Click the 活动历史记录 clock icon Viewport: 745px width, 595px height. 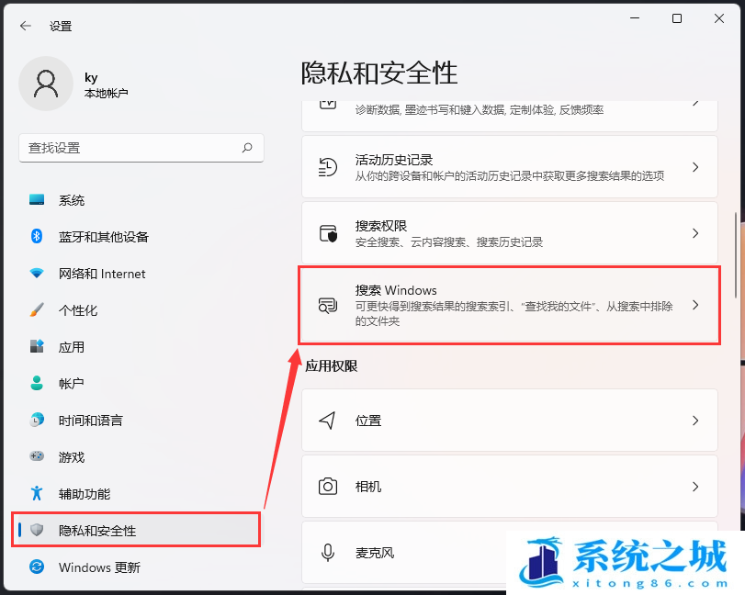(328, 167)
